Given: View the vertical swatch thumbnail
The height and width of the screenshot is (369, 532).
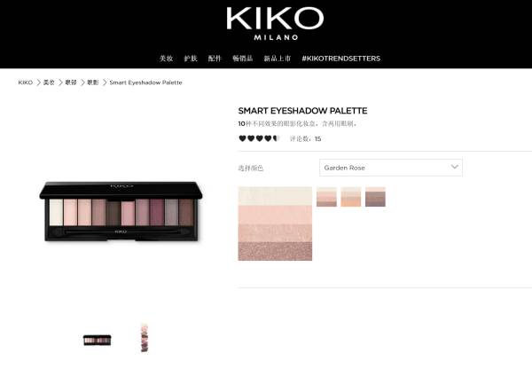Looking at the screenshot, I should click(145, 338).
